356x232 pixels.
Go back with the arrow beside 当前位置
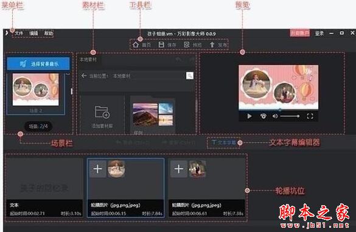point(84,76)
